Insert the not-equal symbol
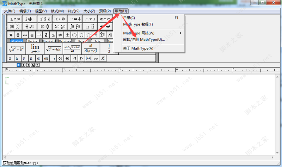282x167 pixels. [60, 34]
